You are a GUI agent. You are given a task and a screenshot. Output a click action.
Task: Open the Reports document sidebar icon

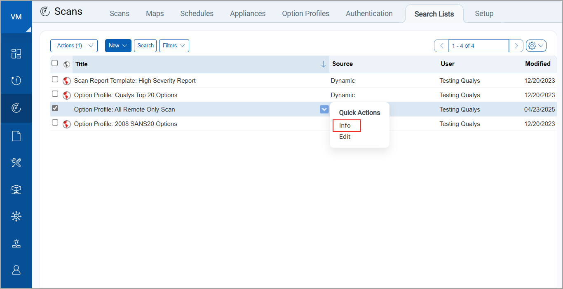pyautogui.click(x=16, y=136)
